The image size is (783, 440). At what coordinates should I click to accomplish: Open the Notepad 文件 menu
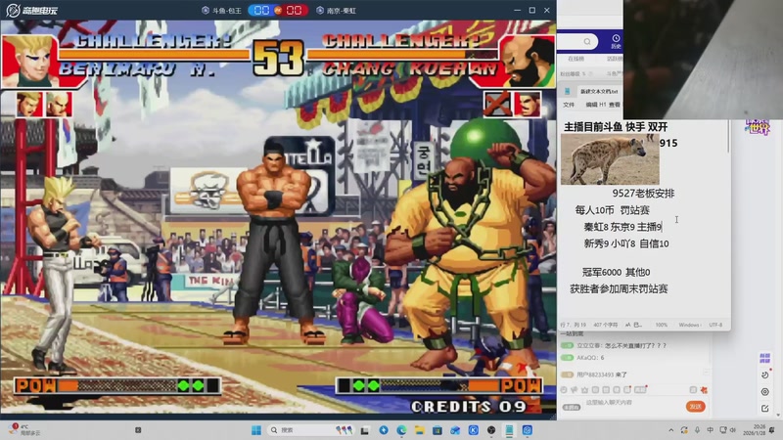[569, 105]
